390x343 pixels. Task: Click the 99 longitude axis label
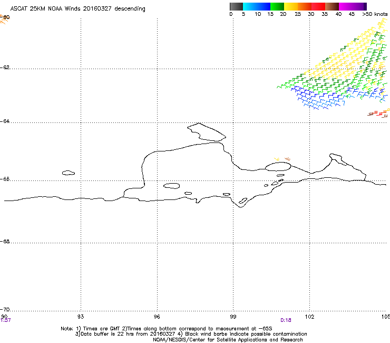(233, 317)
